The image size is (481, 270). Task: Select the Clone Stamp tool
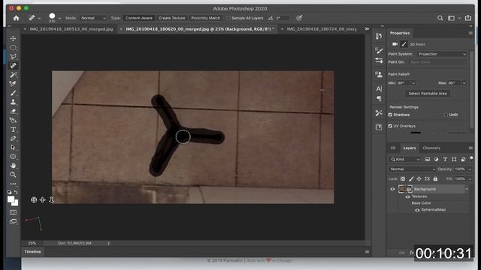[x=13, y=102]
